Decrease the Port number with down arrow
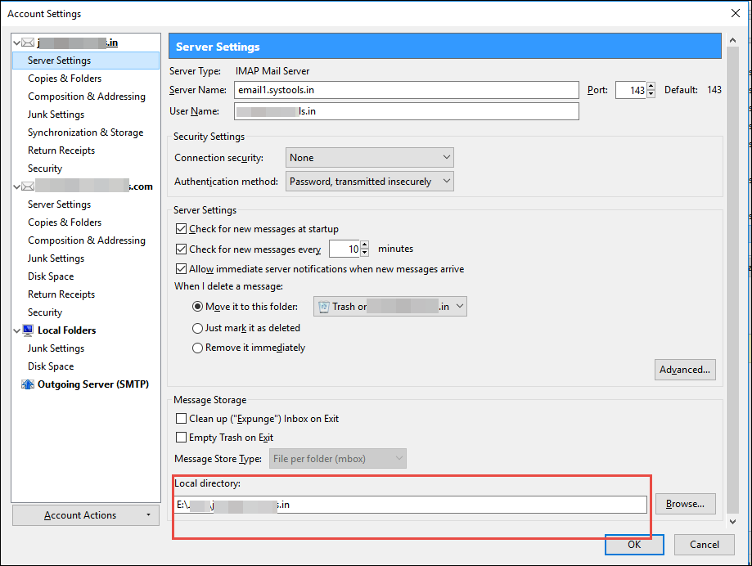 (651, 94)
